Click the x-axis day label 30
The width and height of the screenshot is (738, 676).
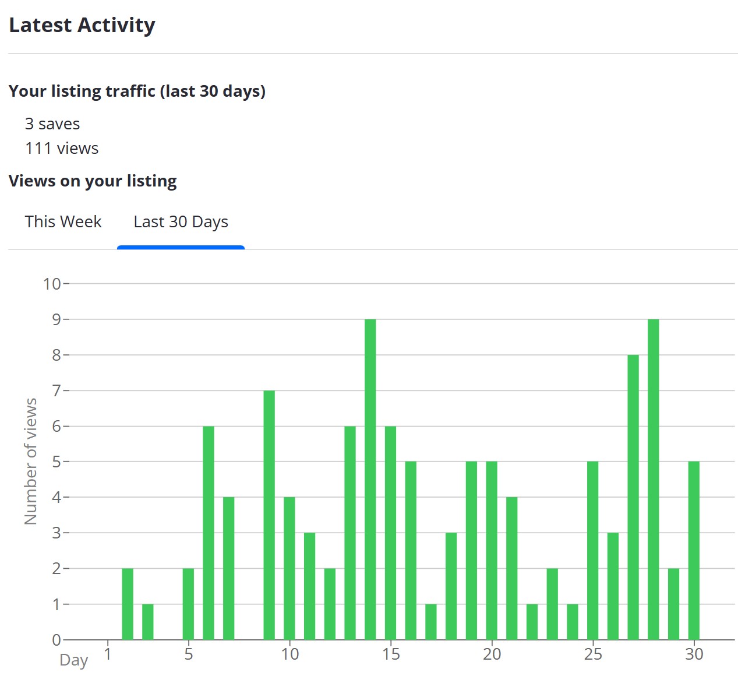(694, 654)
